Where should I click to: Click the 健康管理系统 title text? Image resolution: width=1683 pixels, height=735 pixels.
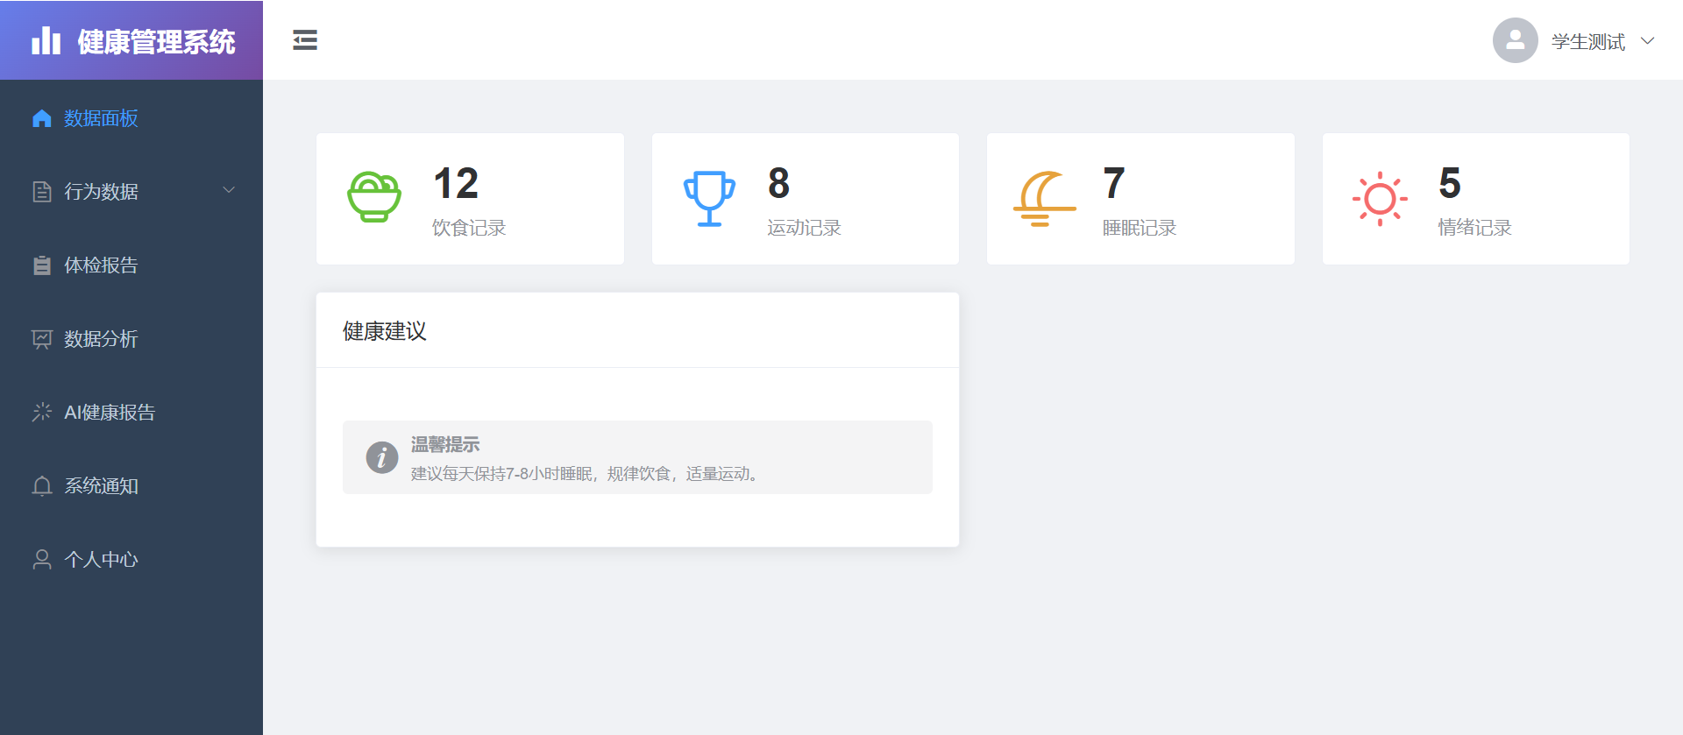[156, 41]
